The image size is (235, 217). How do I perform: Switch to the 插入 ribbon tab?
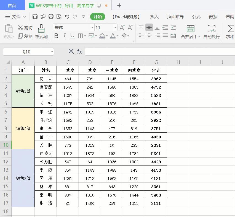(154, 17)
